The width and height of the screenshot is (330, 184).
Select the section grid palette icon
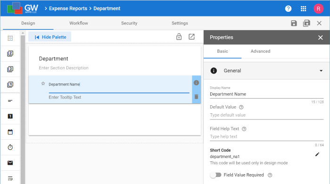click(x=10, y=38)
